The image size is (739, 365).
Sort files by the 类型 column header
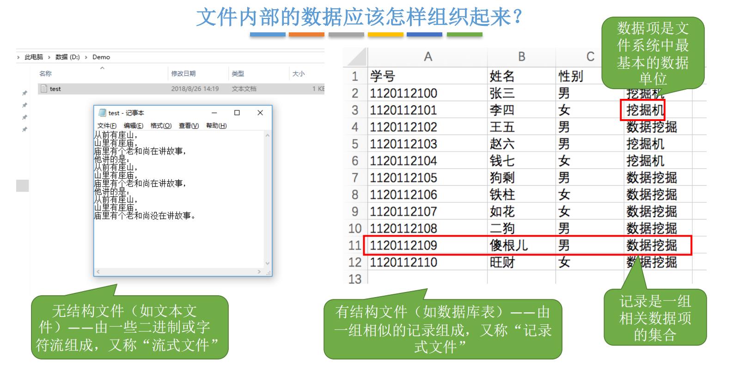coord(238,73)
